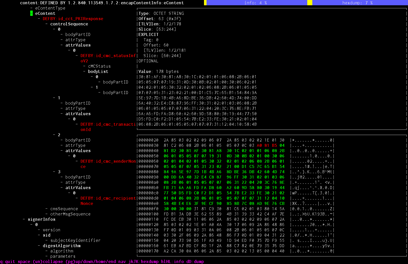
Task: Select the otherMsgSequence tree node
Action: coord(70,214)
